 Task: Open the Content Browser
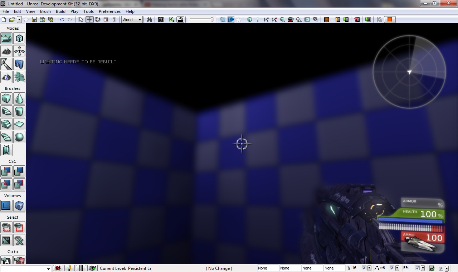161,20
